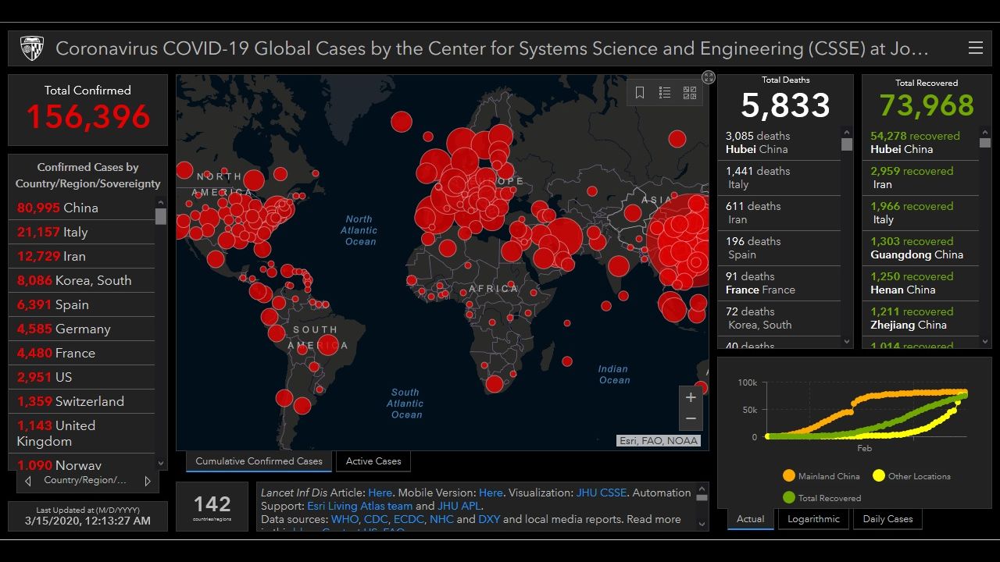Switch to Active Cases map tab

coord(373,461)
